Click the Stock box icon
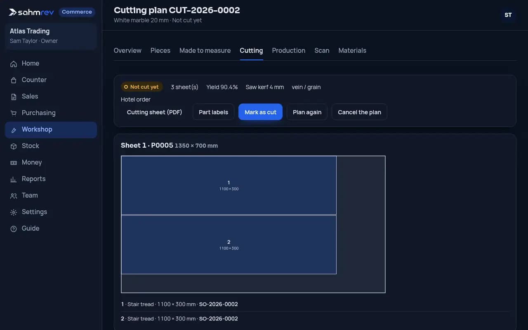This screenshot has height=330, width=528. [x=14, y=146]
